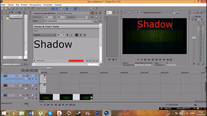Save the preset in the Titles generator
This screenshot has width=207, height=116.
(96, 21)
